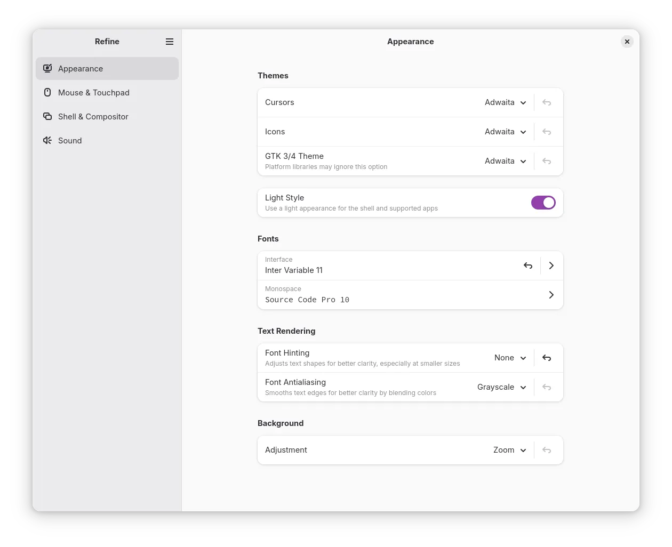Switch to Mouse & Touchpad page

click(x=94, y=93)
